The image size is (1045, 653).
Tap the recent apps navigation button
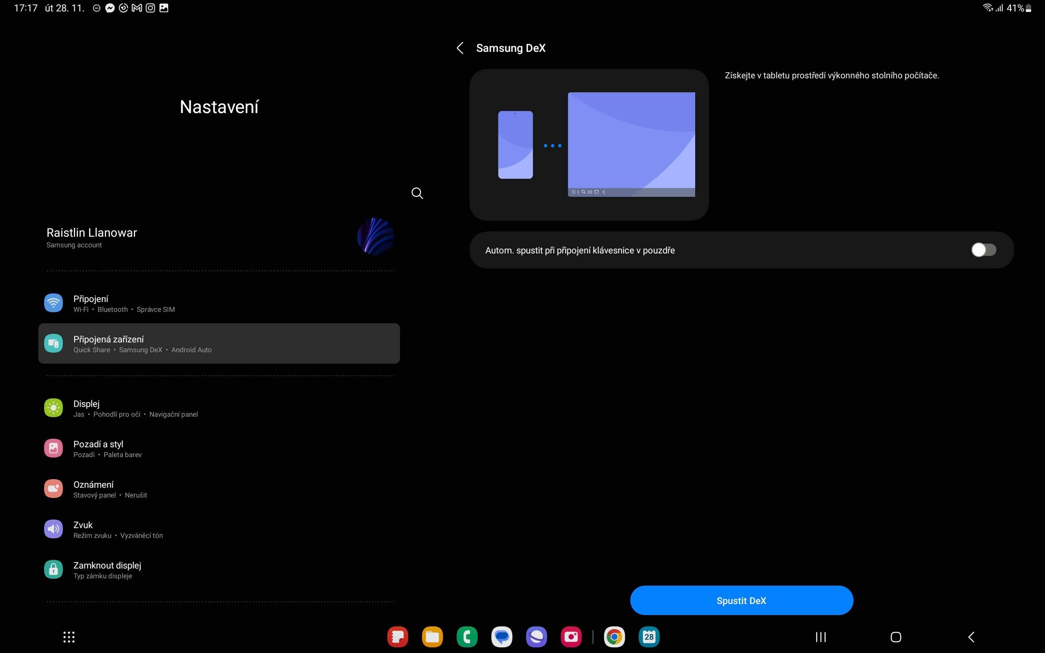coord(820,637)
